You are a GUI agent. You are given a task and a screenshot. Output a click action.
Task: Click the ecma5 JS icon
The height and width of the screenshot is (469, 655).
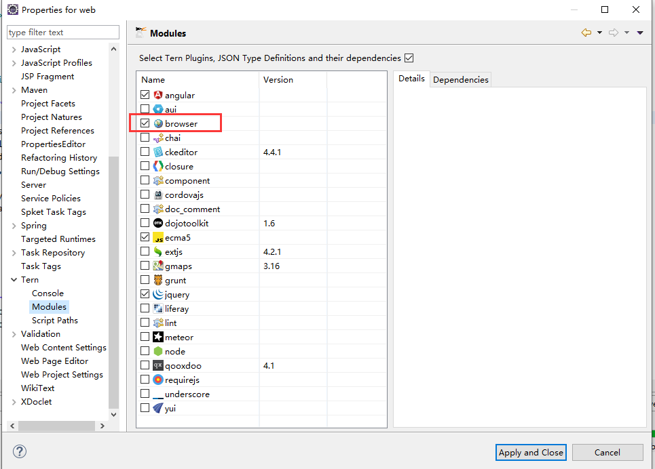pos(158,237)
